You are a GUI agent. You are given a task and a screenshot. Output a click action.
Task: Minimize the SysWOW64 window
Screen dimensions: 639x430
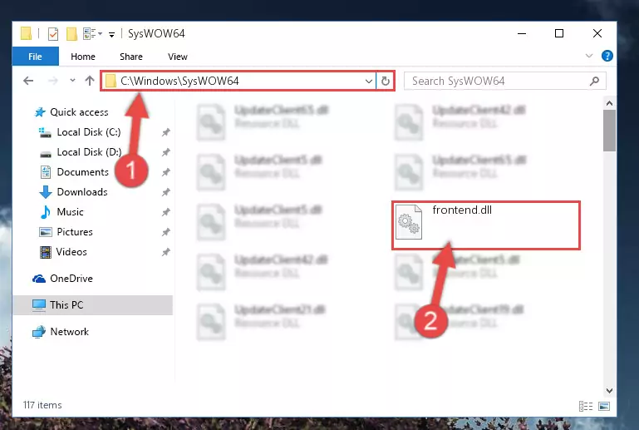[522, 34]
